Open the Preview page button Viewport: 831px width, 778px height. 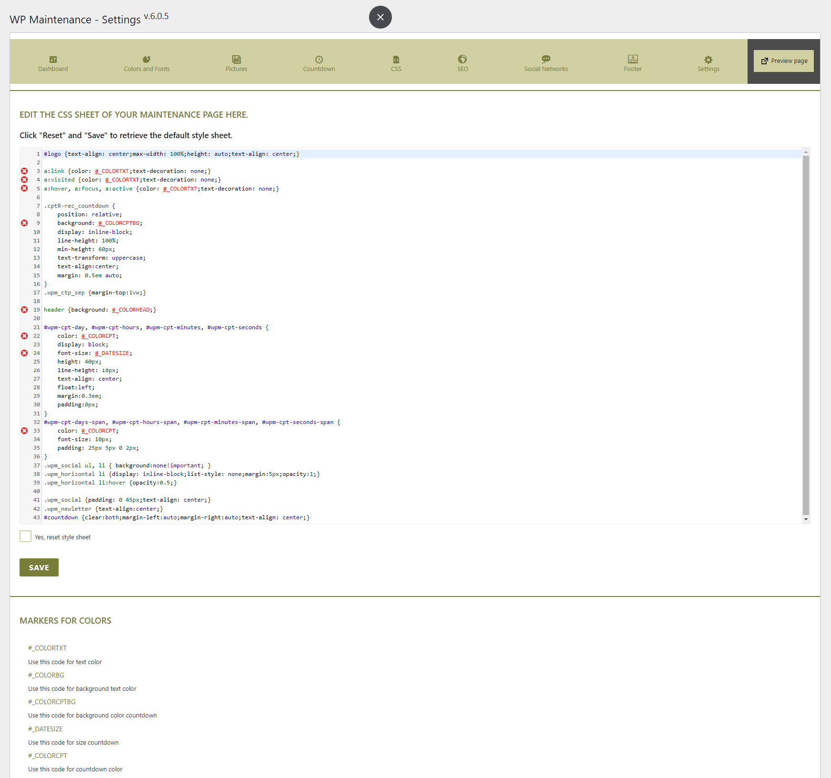tap(784, 61)
